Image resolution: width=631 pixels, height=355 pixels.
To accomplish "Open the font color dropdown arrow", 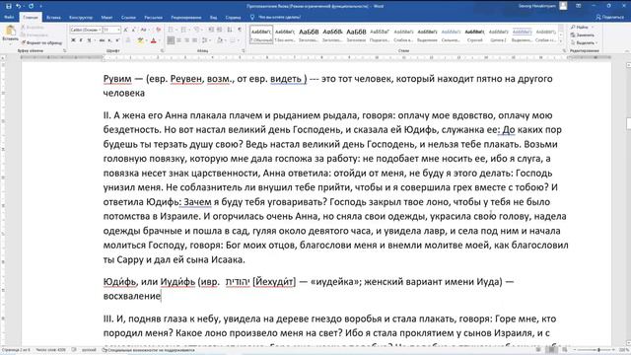I will point(159,40).
